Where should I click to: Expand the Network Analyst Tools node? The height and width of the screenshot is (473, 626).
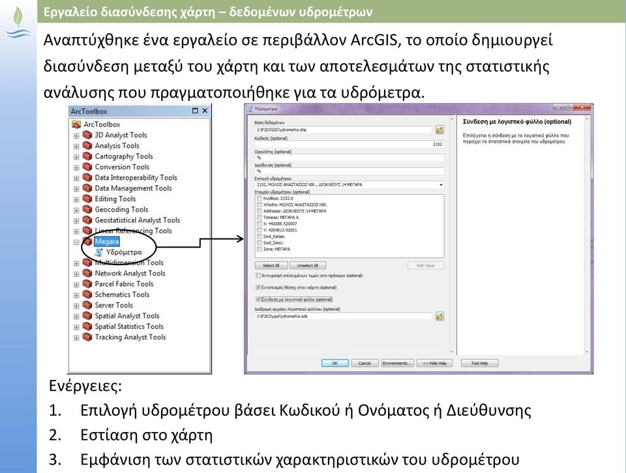[76, 274]
